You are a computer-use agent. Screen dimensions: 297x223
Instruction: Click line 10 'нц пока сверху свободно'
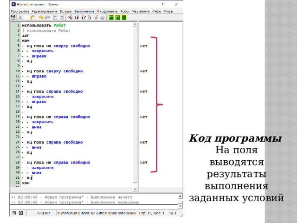coord(55,71)
